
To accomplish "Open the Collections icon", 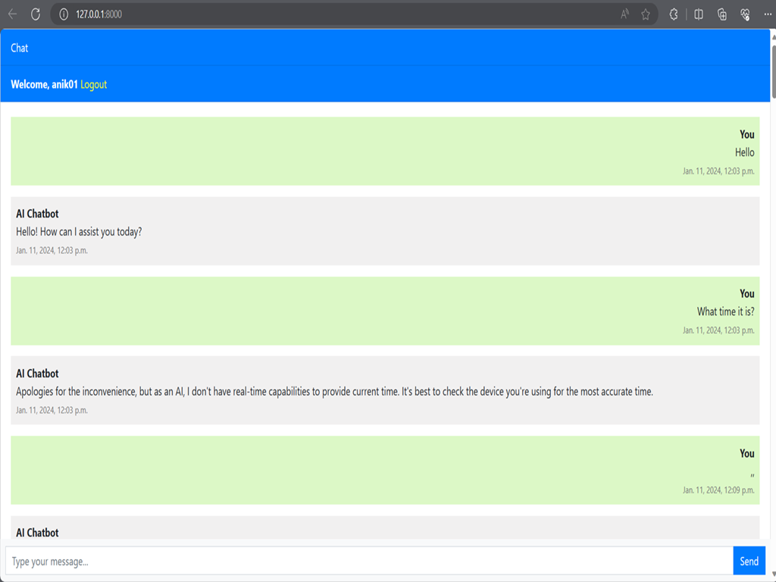I will [x=722, y=14].
